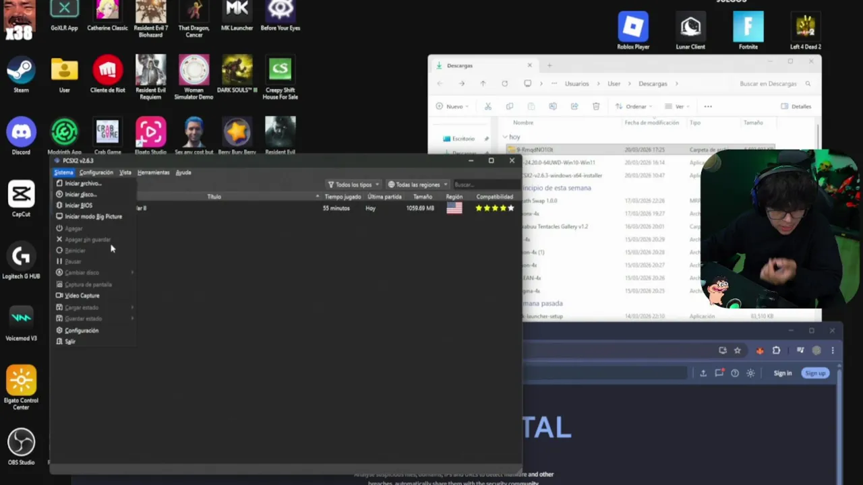The image size is (863, 485).
Task: Click the upload icon on webpage header
Action: tap(703, 373)
